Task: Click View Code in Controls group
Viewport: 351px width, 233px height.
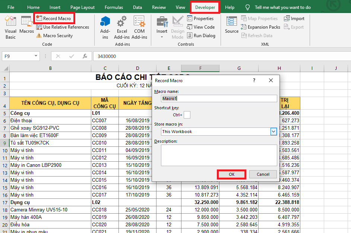Action: [200, 27]
